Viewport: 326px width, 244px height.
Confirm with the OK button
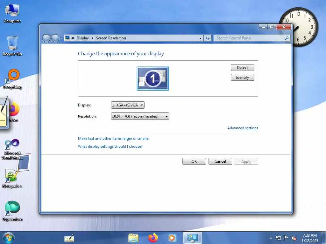coord(194,161)
